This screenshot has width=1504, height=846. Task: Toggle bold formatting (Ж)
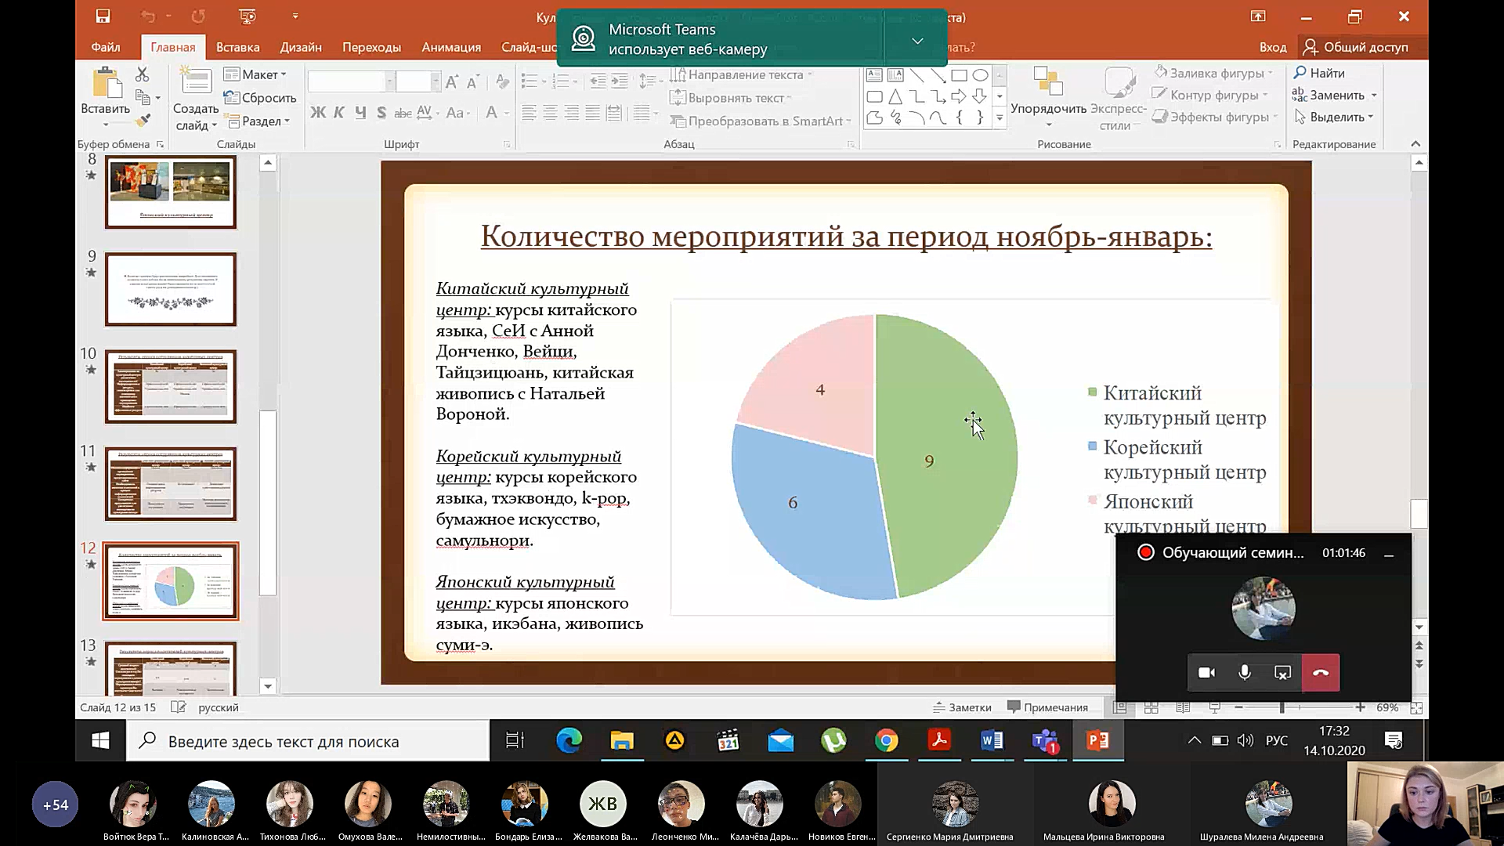[x=318, y=113]
